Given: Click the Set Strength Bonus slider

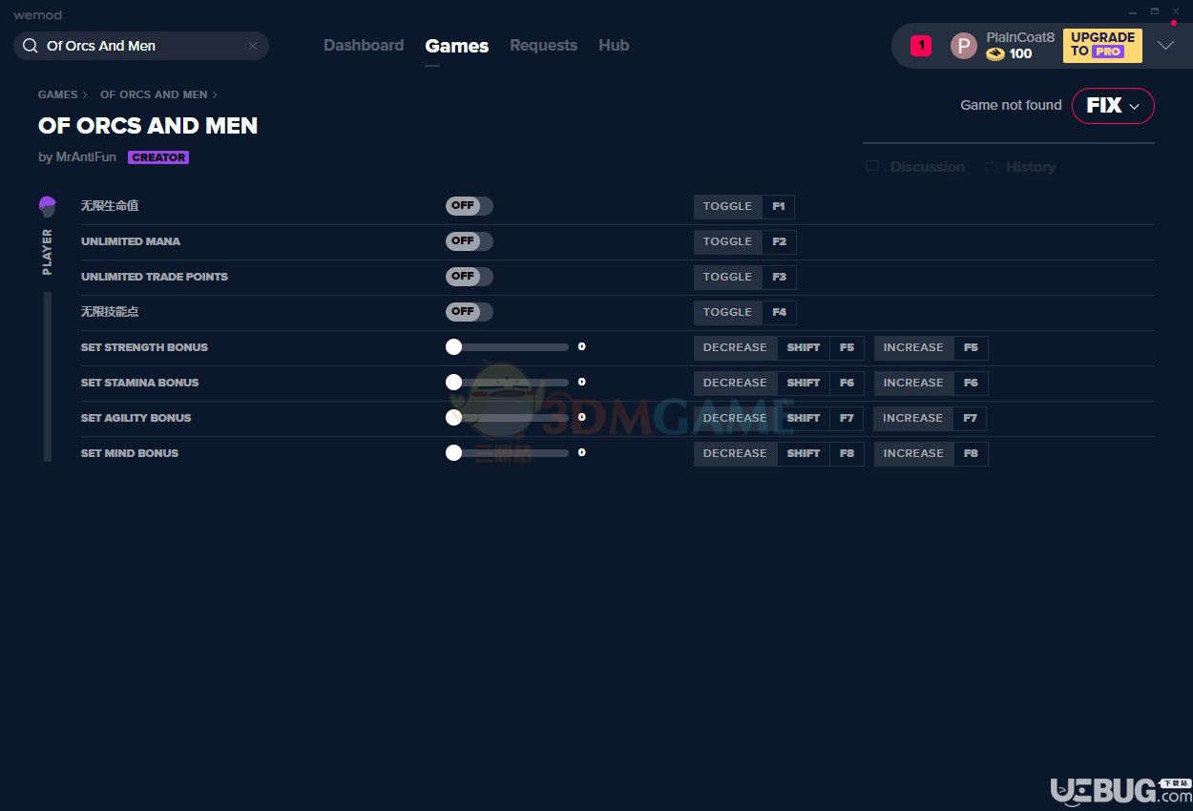Looking at the screenshot, I should 508,347.
